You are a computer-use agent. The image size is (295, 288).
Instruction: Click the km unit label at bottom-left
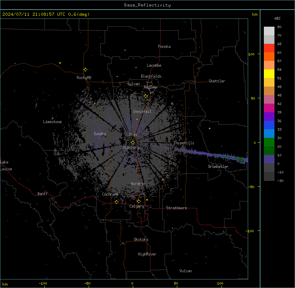click(5, 284)
